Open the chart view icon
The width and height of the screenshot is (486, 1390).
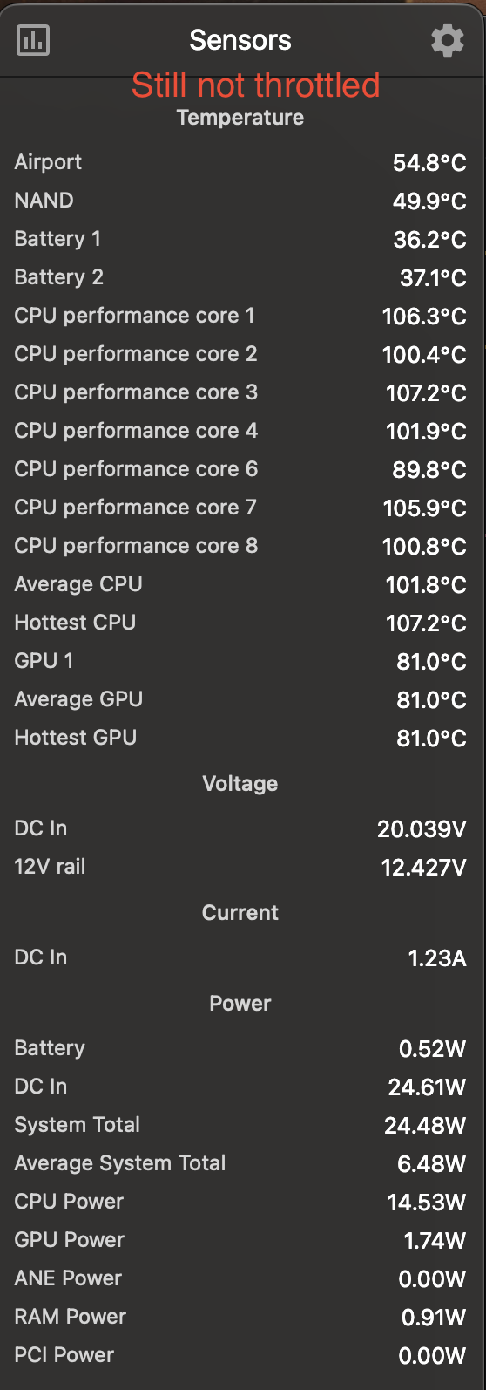pos(33,40)
